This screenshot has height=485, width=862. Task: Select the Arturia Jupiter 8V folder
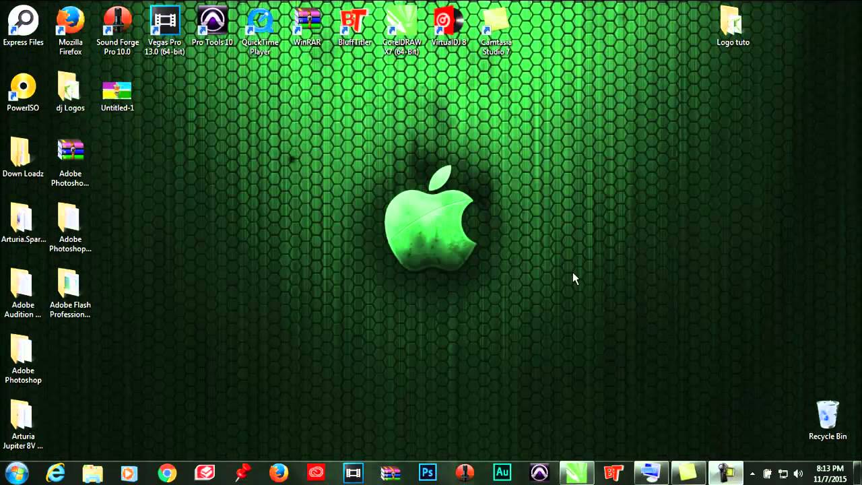23,426
